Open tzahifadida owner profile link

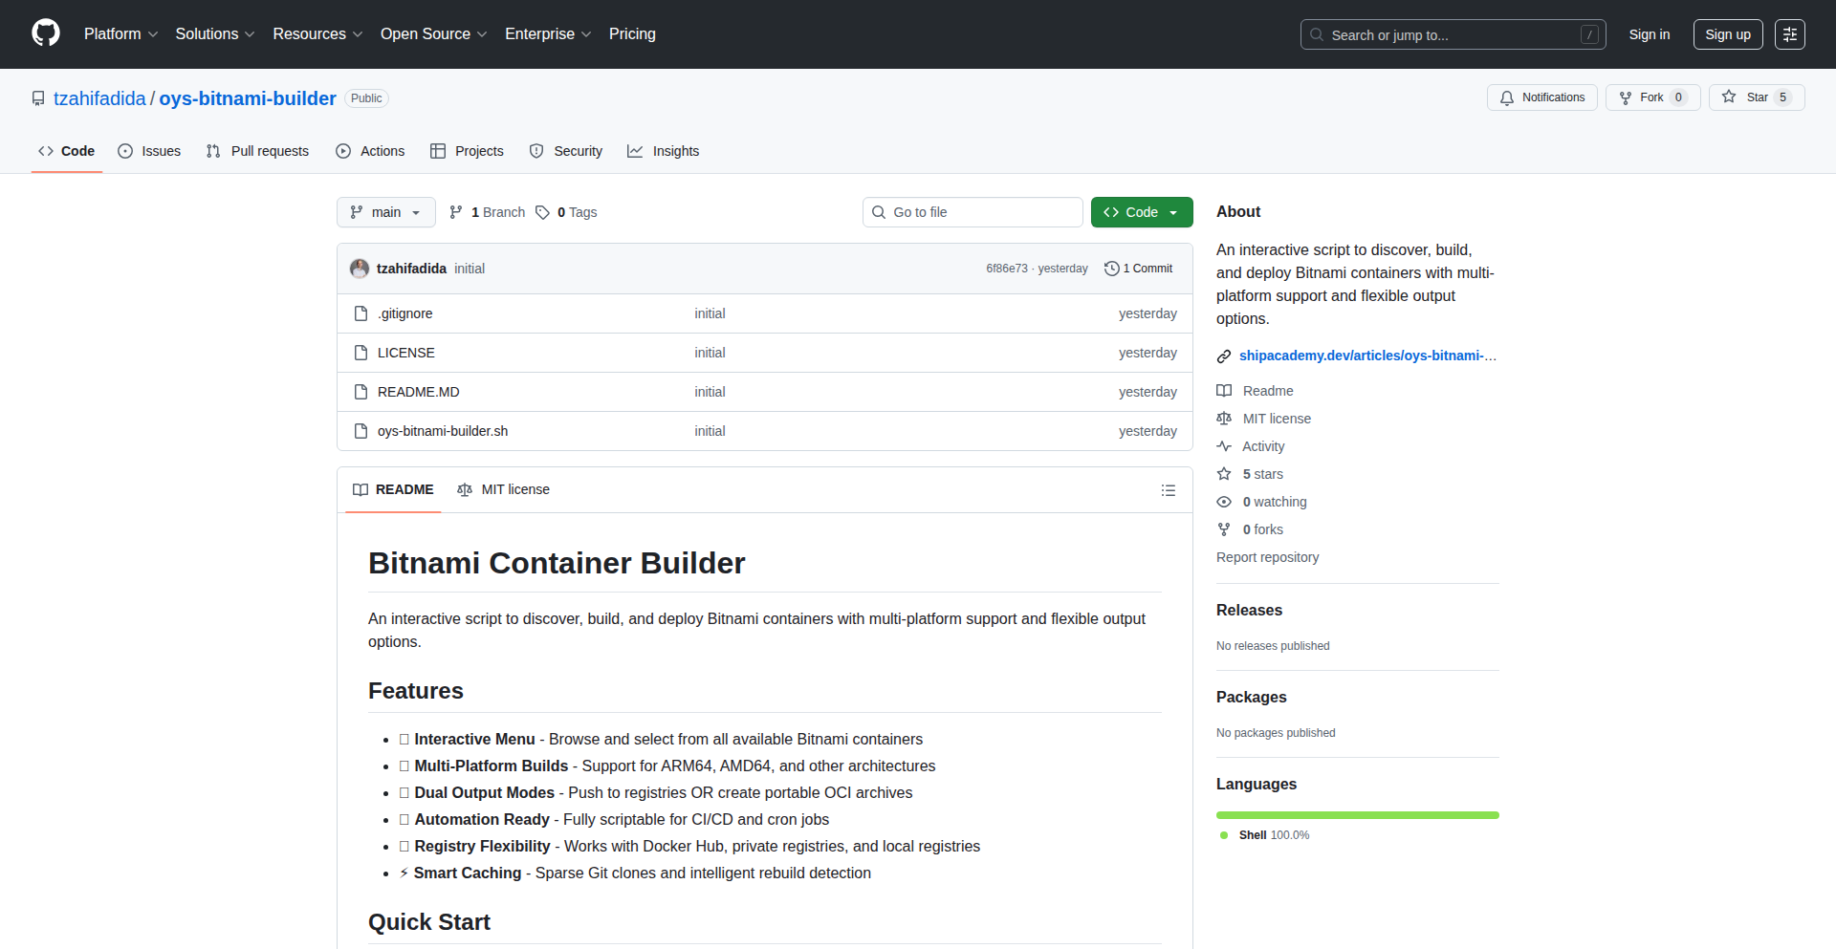tap(99, 98)
